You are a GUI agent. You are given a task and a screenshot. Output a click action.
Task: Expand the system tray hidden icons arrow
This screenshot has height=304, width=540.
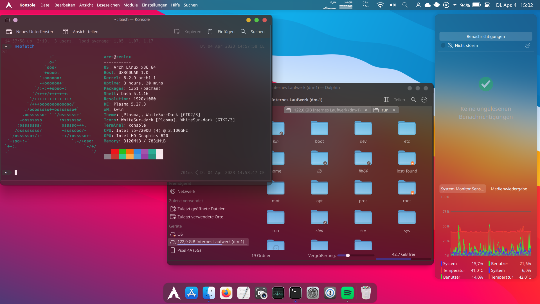point(455,5)
